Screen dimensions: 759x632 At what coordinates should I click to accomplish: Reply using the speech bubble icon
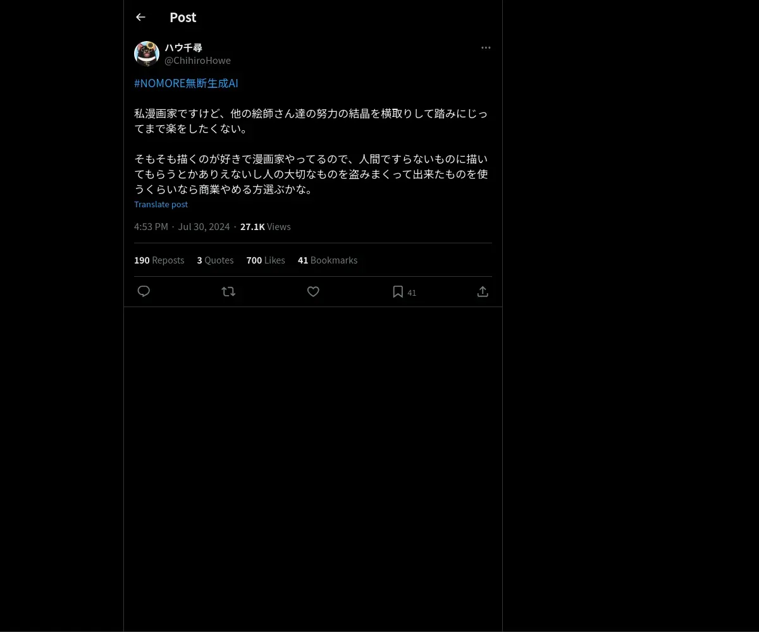click(144, 291)
